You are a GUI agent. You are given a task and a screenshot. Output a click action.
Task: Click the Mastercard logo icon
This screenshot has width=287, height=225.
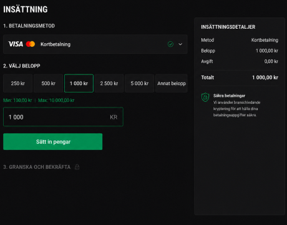click(31, 44)
